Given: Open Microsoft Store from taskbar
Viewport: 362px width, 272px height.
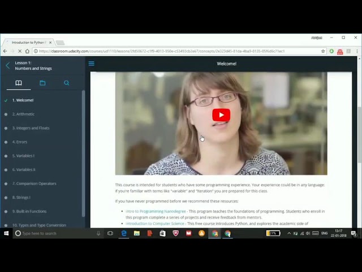Looking at the screenshot, I should [162, 233].
